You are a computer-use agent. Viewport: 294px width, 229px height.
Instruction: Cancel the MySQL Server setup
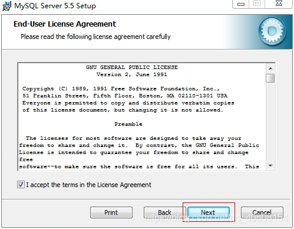262,212
